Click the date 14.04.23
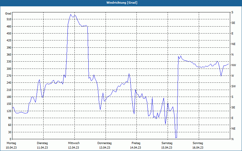 tap(136, 148)
